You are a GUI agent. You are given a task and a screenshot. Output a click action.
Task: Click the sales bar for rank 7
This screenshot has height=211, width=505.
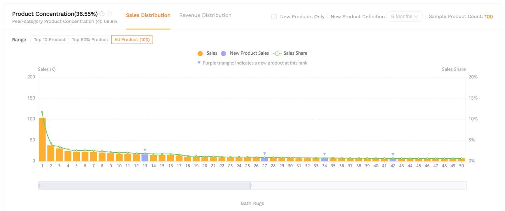[x=94, y=157]
